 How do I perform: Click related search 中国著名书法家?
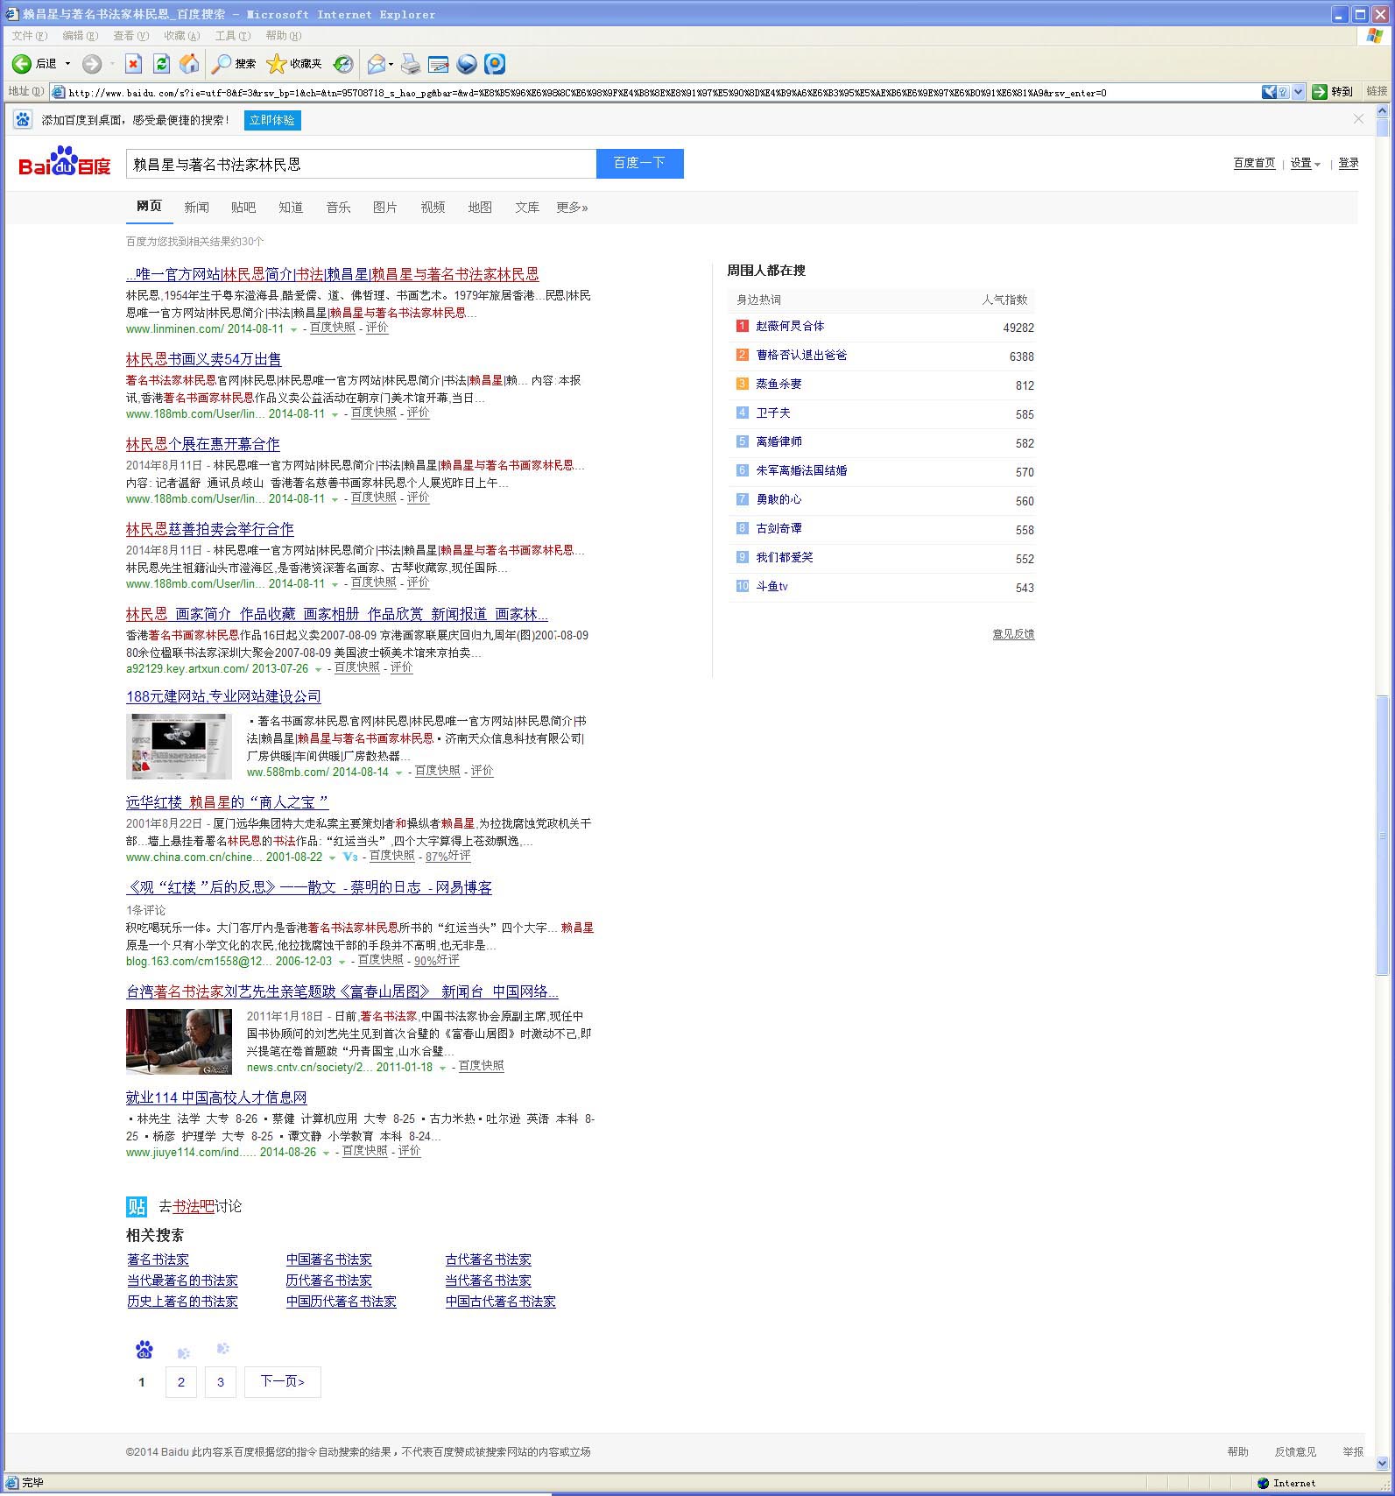click(329, 1260)
